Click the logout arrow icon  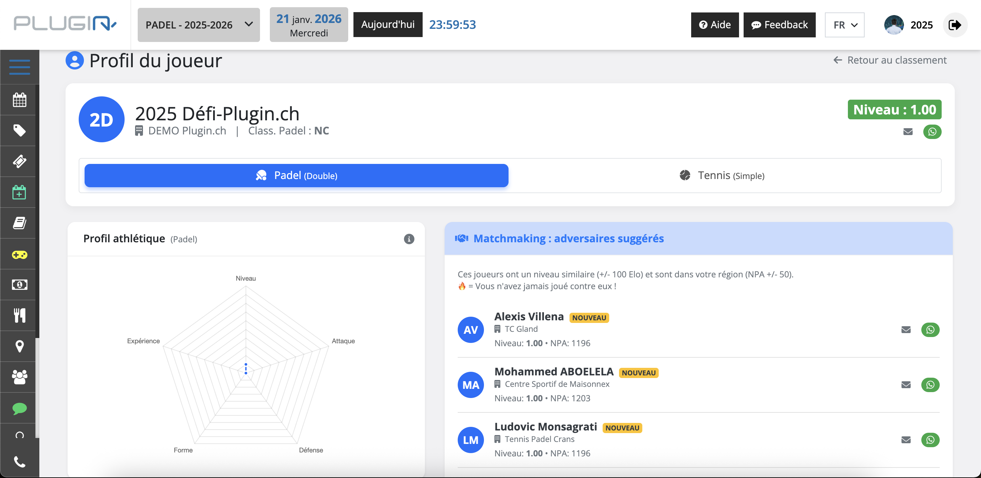[955, 25]
